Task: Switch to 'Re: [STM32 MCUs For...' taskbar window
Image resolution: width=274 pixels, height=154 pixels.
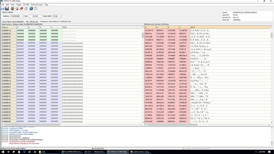Action: tap(72, 152)
